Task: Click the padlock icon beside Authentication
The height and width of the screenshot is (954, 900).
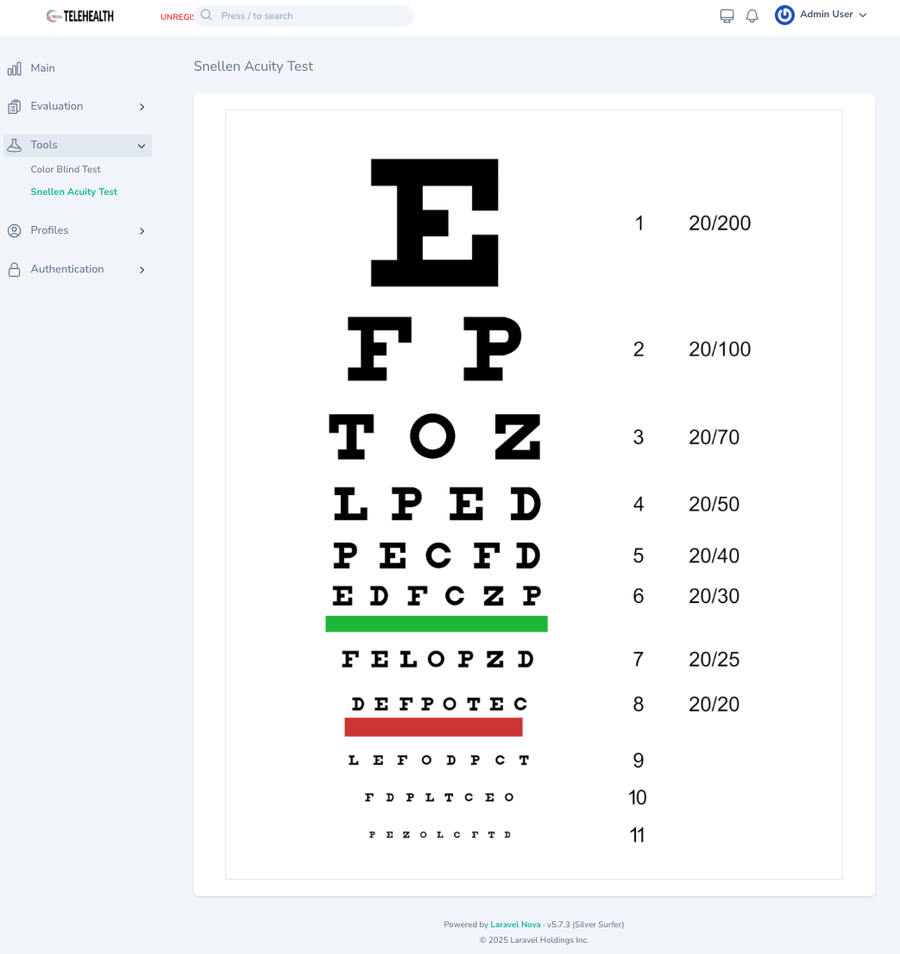Action: 14,269
